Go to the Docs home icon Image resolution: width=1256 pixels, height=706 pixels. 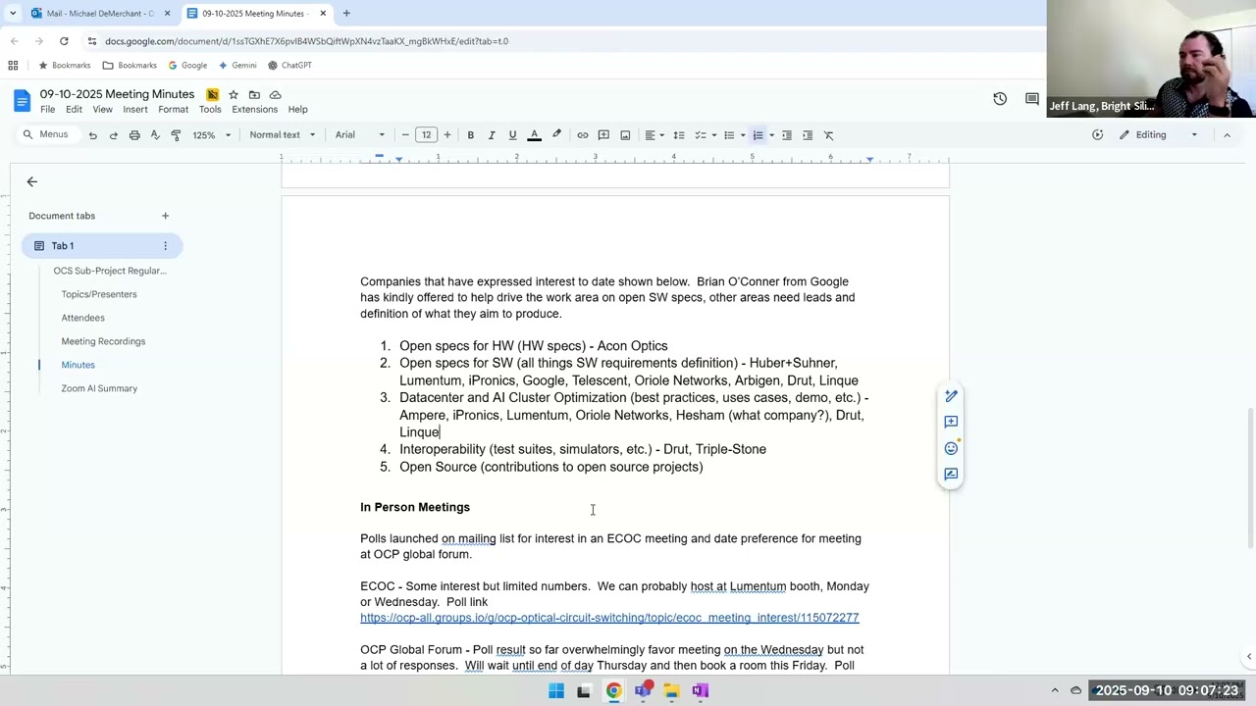22,100
